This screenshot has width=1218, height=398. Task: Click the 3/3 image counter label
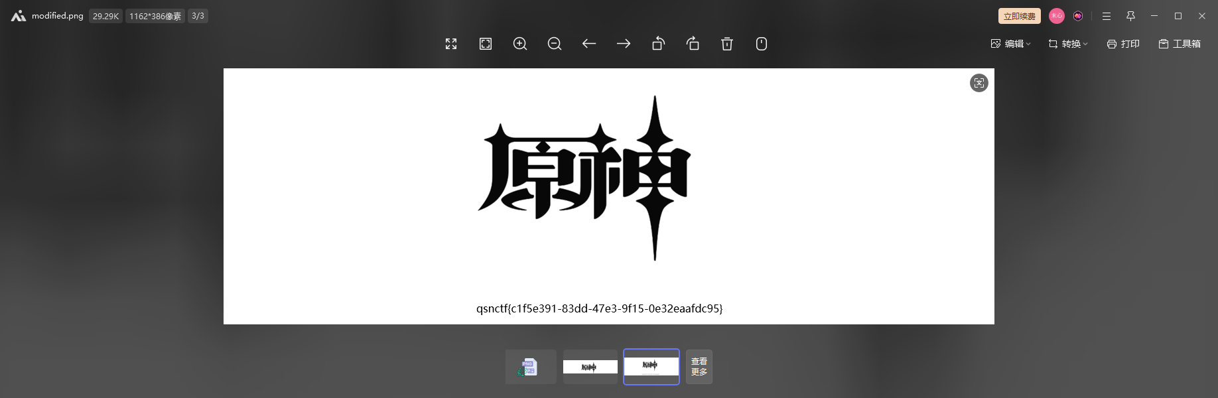tap(198, 16)
